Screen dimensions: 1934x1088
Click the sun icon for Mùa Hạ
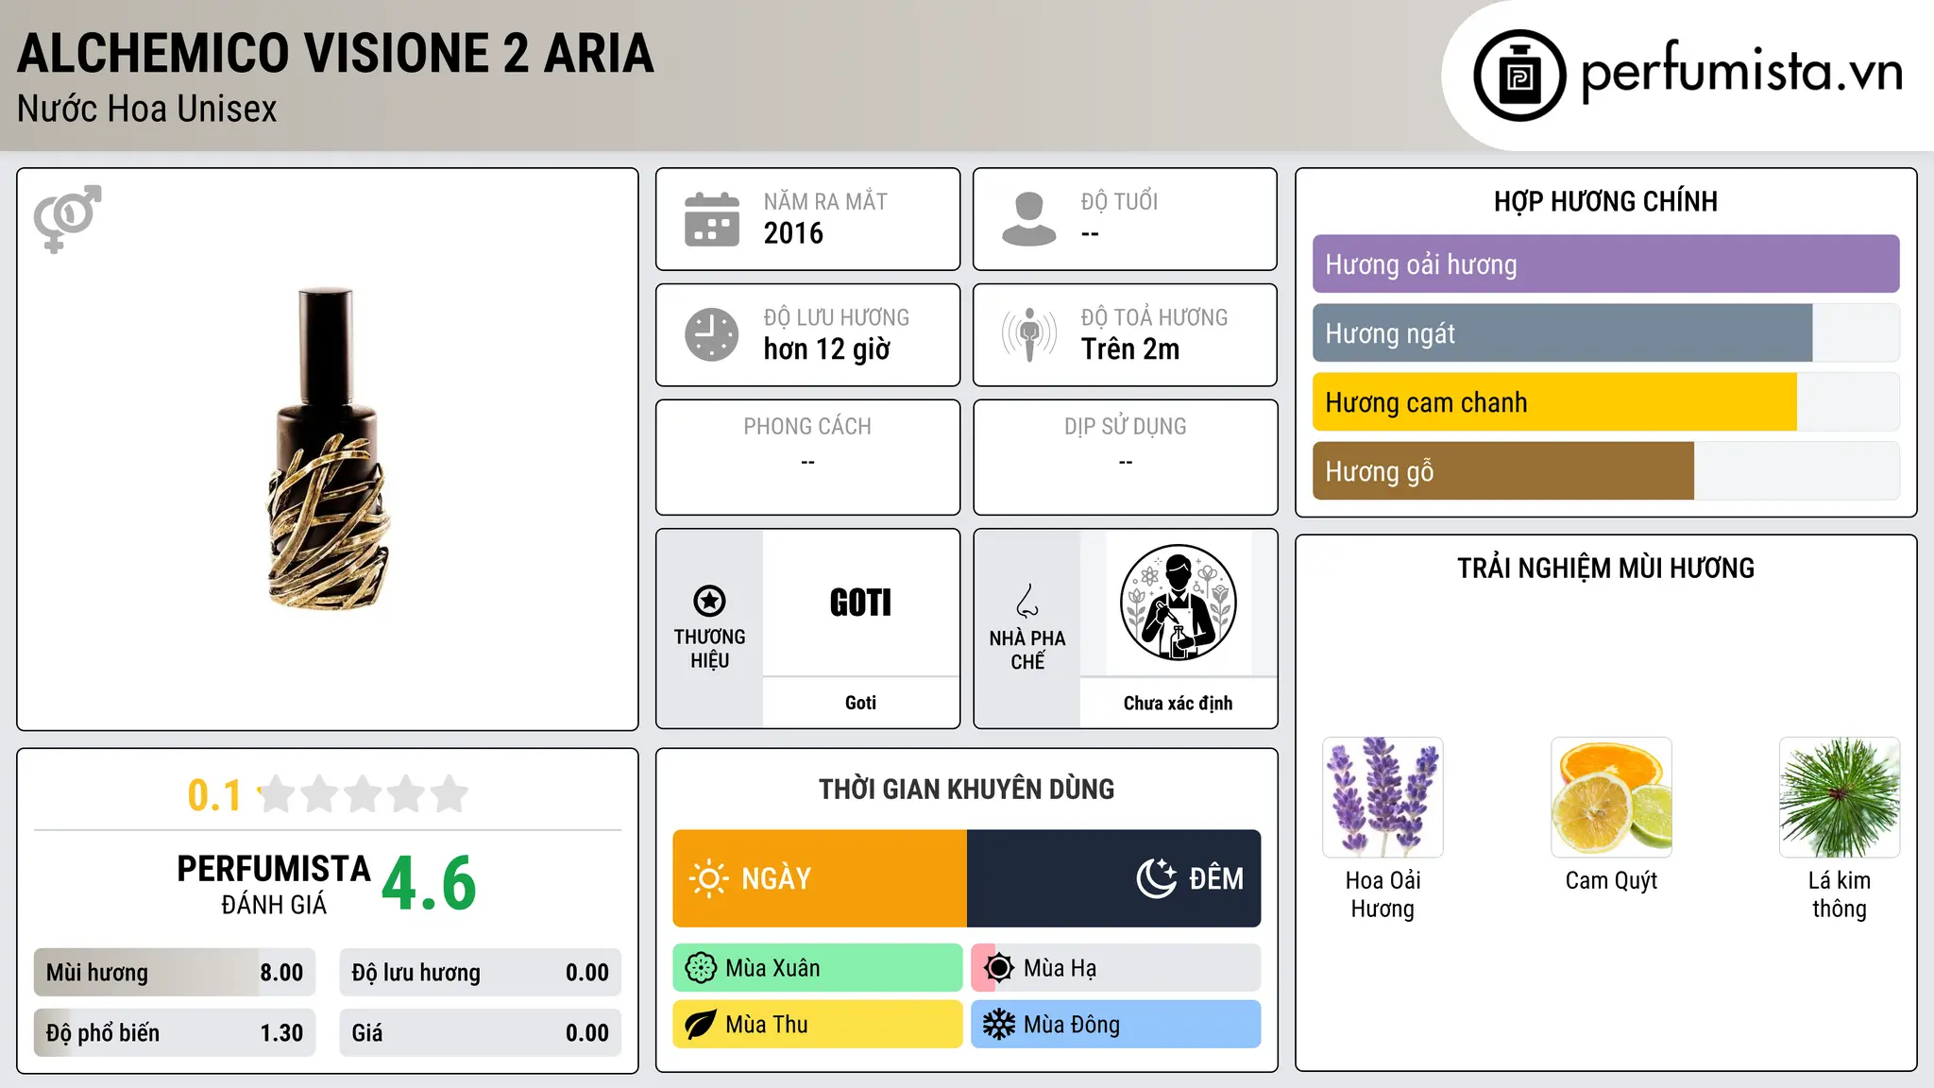[998, 968]
